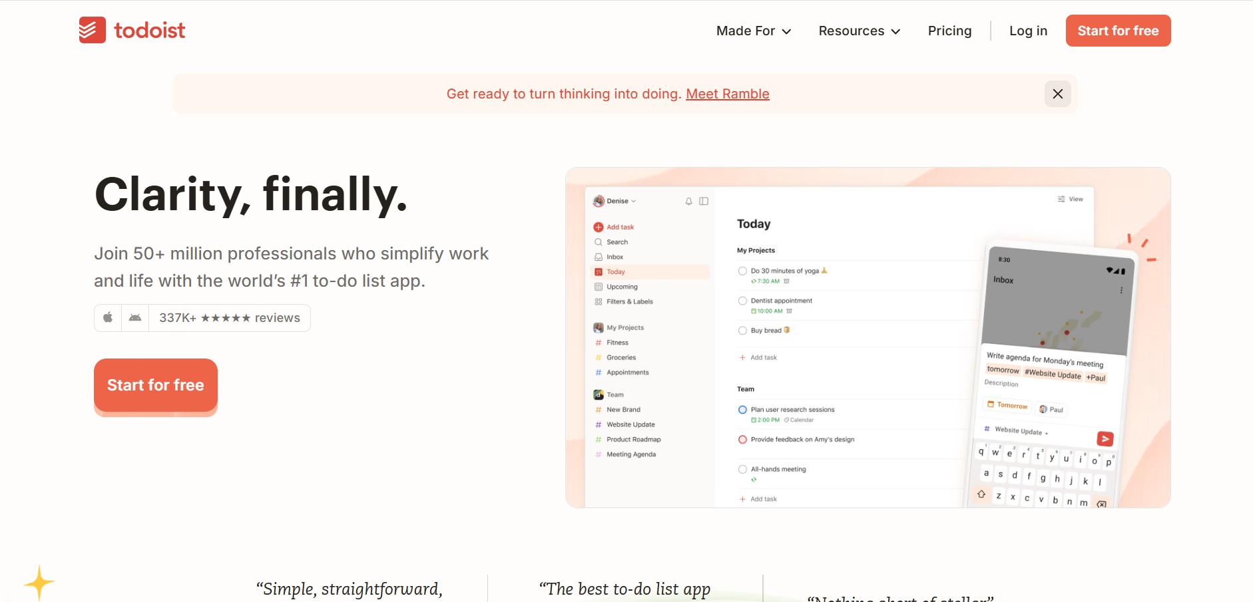Go to the Pricing page
The width and height of the screenshot is (1253, 602).
949,31
